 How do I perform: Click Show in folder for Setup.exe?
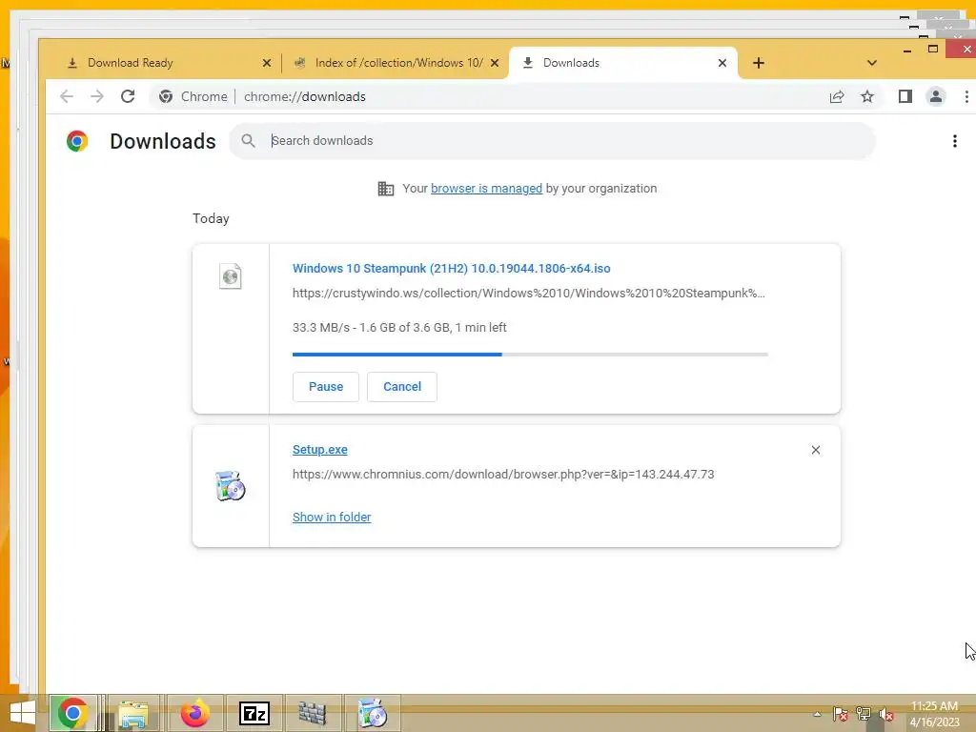point(332,518)
